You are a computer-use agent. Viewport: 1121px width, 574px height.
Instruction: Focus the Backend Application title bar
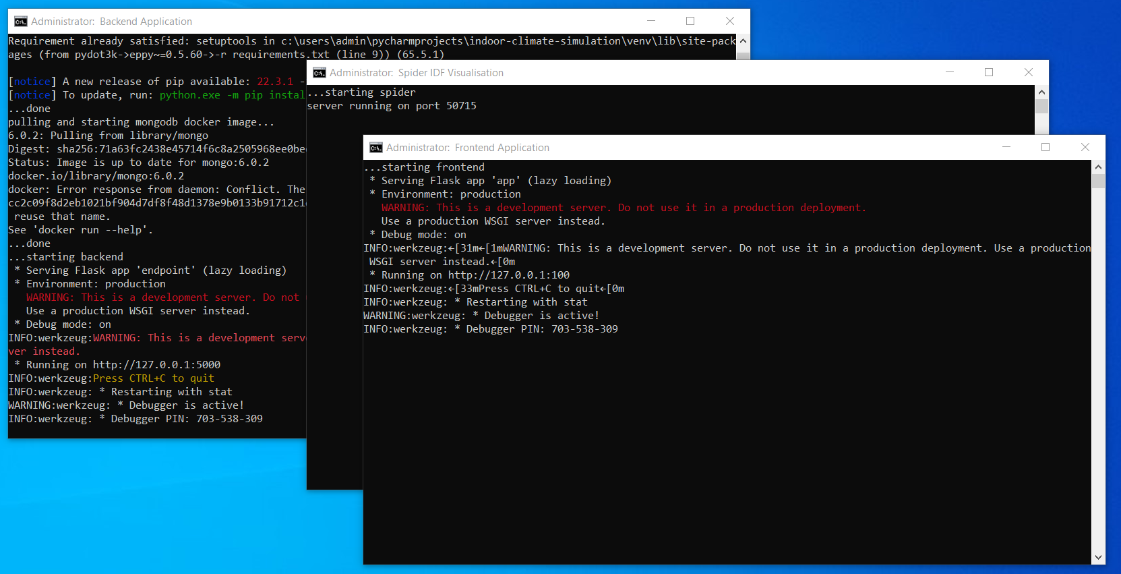404,22
